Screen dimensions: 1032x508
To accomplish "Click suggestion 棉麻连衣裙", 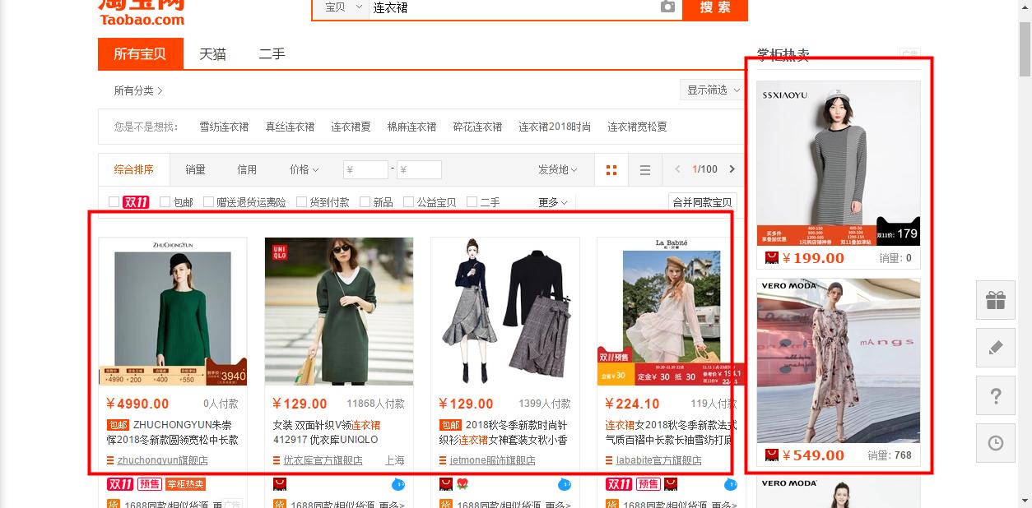I will tap(411, 127).
